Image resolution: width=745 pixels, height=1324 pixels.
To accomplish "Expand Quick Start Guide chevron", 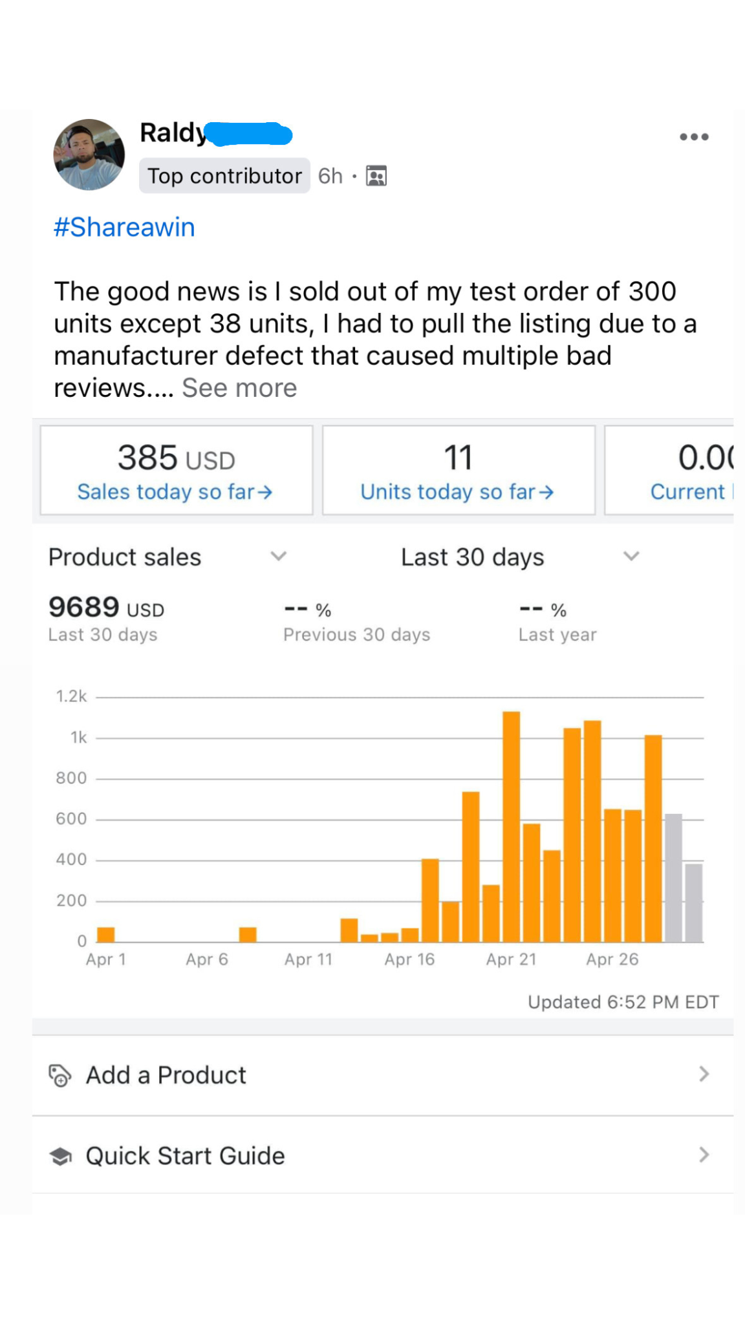I will click(x=704, y=1155).
